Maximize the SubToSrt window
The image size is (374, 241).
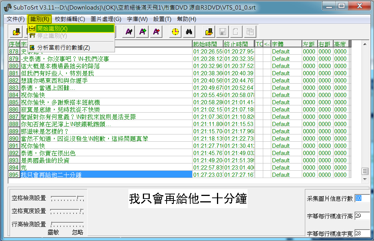click(x=342, y=6)
